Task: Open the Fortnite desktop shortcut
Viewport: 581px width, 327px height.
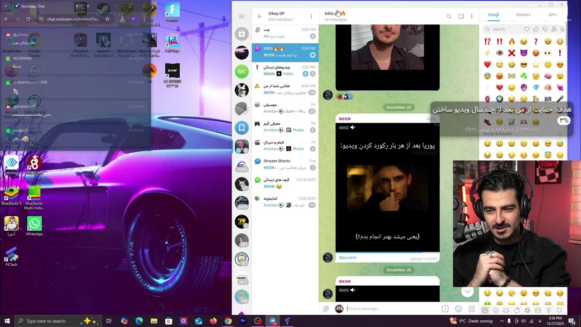Action: tap(172, 12)
